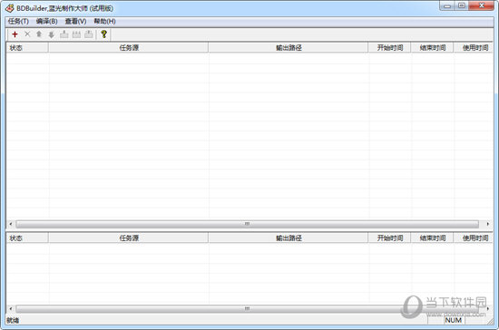
Task: Open the 查看(V) menu
Action: 75,21
